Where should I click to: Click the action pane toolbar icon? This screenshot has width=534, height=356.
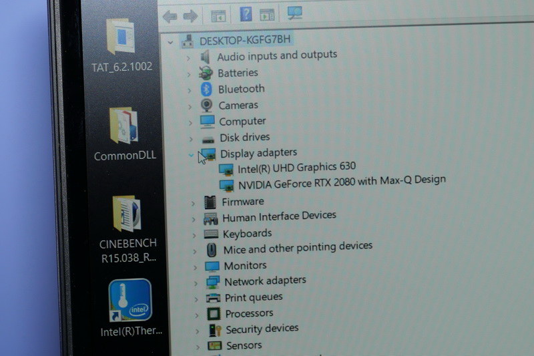[x=267, y=15]
